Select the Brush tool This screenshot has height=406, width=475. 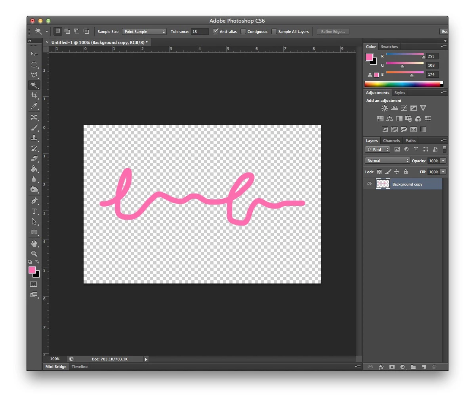34,128
